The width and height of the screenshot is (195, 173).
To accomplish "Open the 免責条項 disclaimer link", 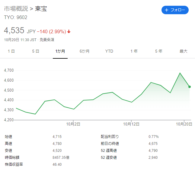I will pos(47,40).
